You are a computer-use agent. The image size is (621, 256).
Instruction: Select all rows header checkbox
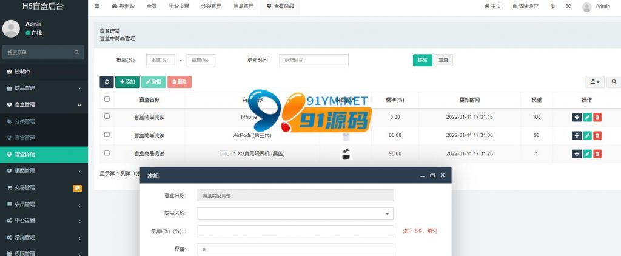(107, 99)
